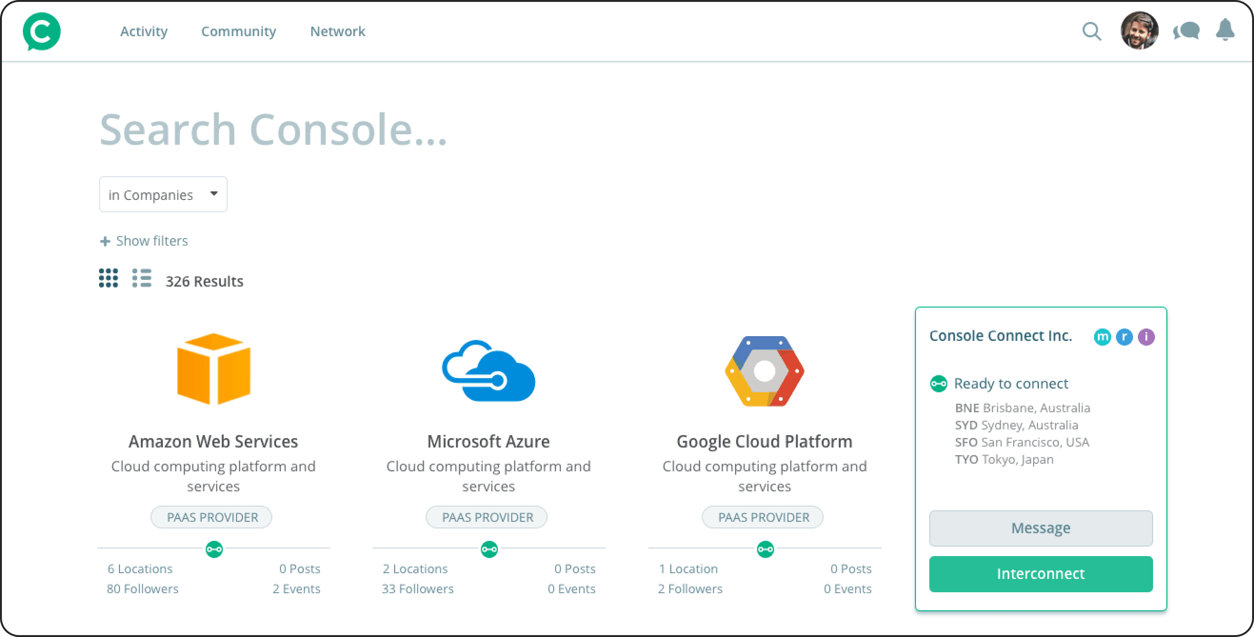Click the Message button
This screenshot has height=637, width=1254.
pyautogui.click(x=1041, y=528)
